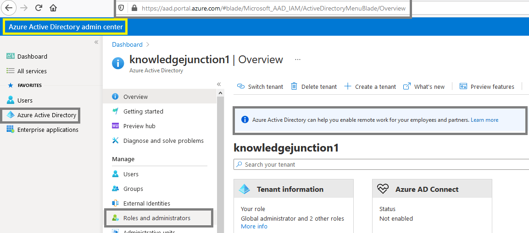Click More info link under Your role

(254, 226)
